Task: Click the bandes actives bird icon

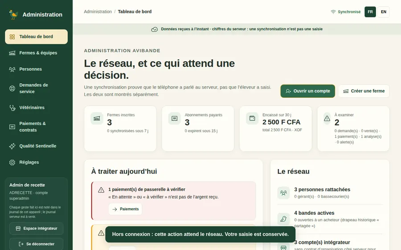Action: 283,219
